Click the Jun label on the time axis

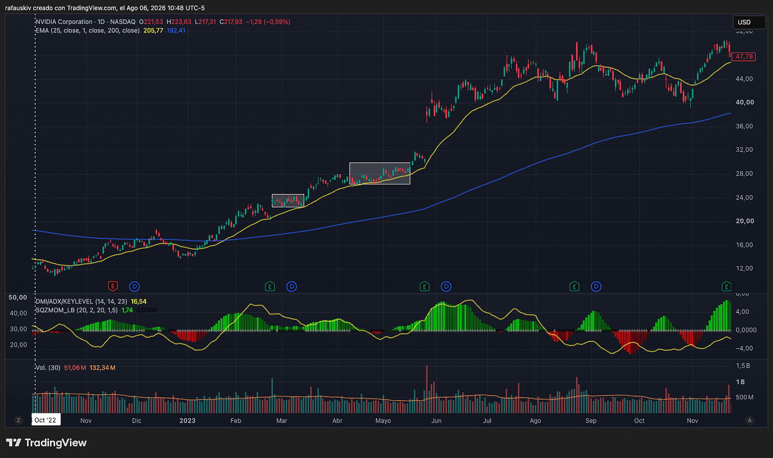click(436, 420)
